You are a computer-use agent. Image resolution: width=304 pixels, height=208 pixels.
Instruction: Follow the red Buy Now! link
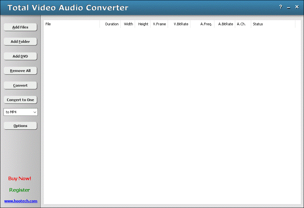click(x=20, y=179)
